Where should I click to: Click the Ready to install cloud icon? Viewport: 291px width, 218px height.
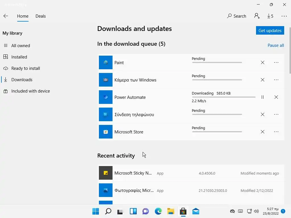(6, 68)
